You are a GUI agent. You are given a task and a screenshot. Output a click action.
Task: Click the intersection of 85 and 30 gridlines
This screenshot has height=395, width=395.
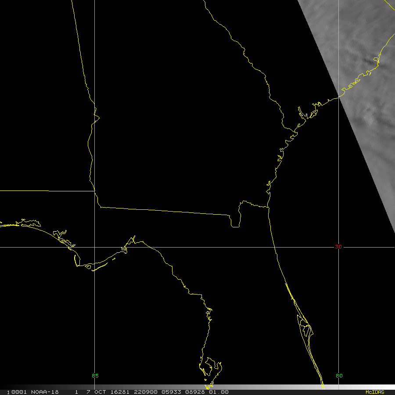95,247
